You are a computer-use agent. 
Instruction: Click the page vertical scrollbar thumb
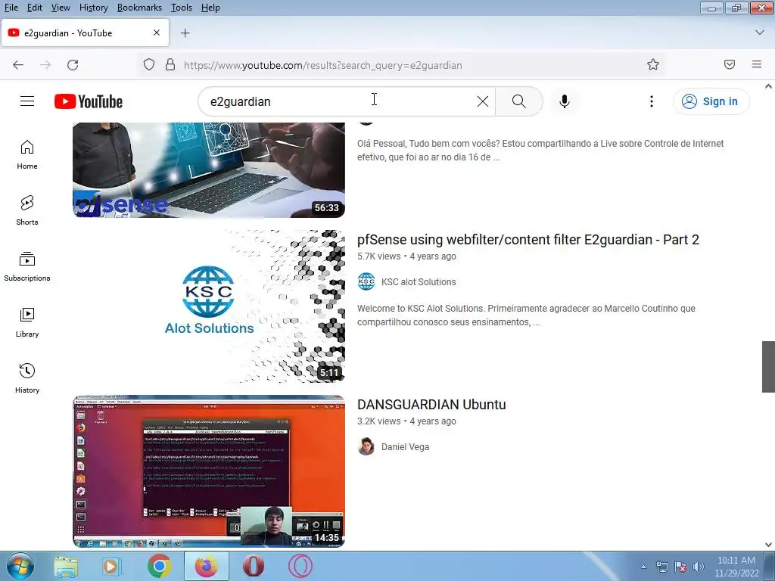click(768, 367)
